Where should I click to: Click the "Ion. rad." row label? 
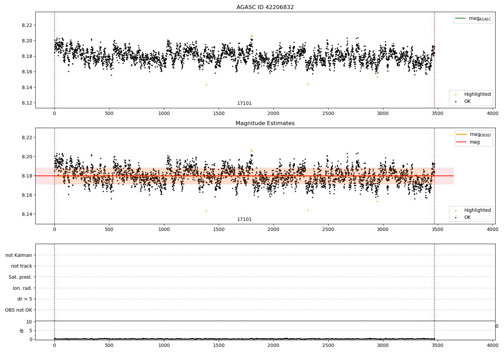click(x=23, y=288)
